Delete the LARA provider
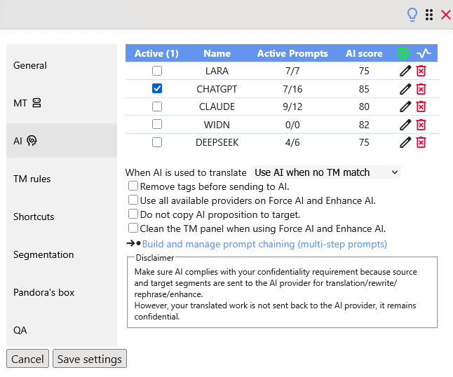The height and width of the screenshot is (377, 453). tap(421, 71)
